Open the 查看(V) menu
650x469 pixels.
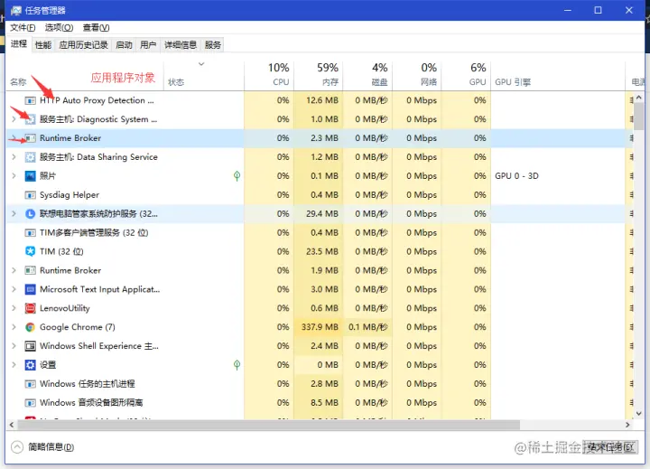coord(96,28)
